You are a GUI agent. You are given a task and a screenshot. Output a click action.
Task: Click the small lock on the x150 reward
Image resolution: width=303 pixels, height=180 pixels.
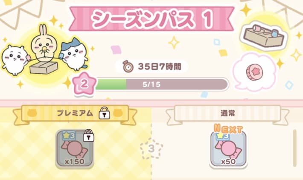point(88,136)
